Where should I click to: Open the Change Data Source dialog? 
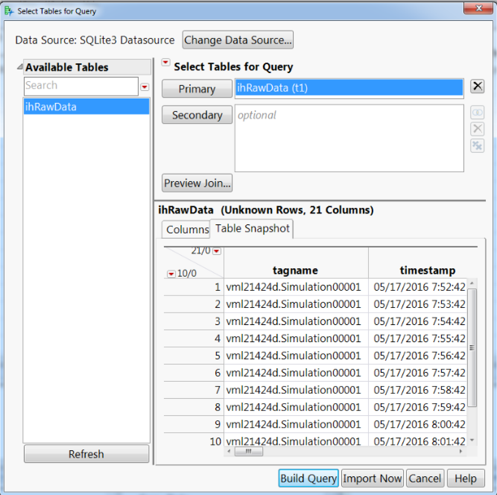coord(237,40)
